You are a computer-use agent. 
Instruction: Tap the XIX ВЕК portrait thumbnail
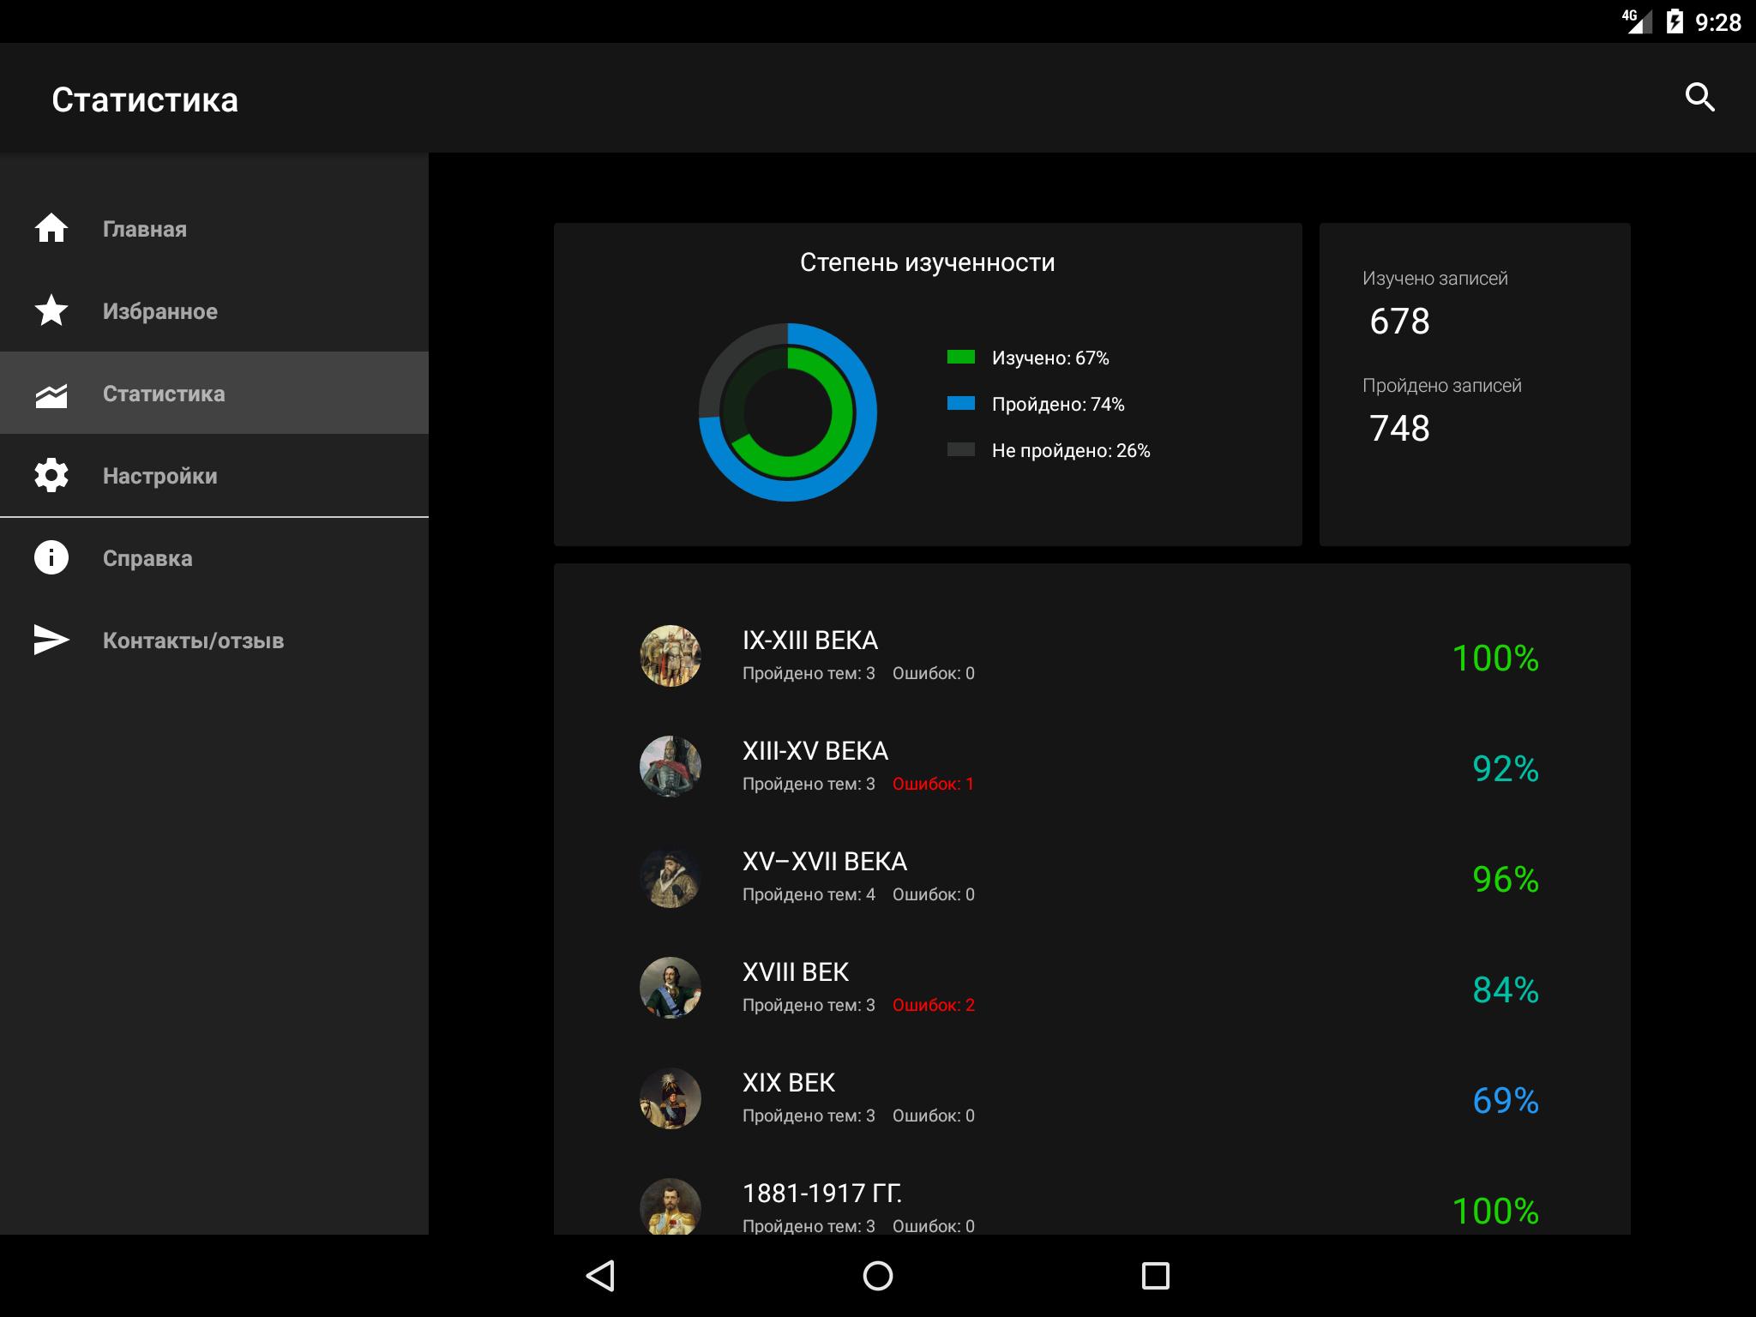click(x=671, y=1098)
